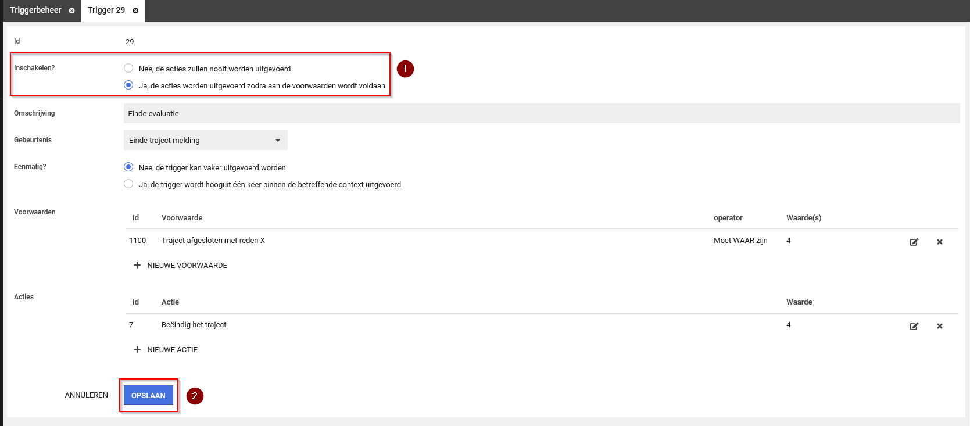The image size is (970, 426).
Task: Edit the 'Traject afgesloten met reden X' condition
Action: (x=914, y=242)
